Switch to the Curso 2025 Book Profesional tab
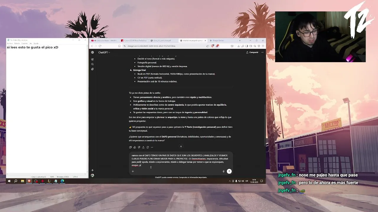The image size is (378, 212). 133,41
